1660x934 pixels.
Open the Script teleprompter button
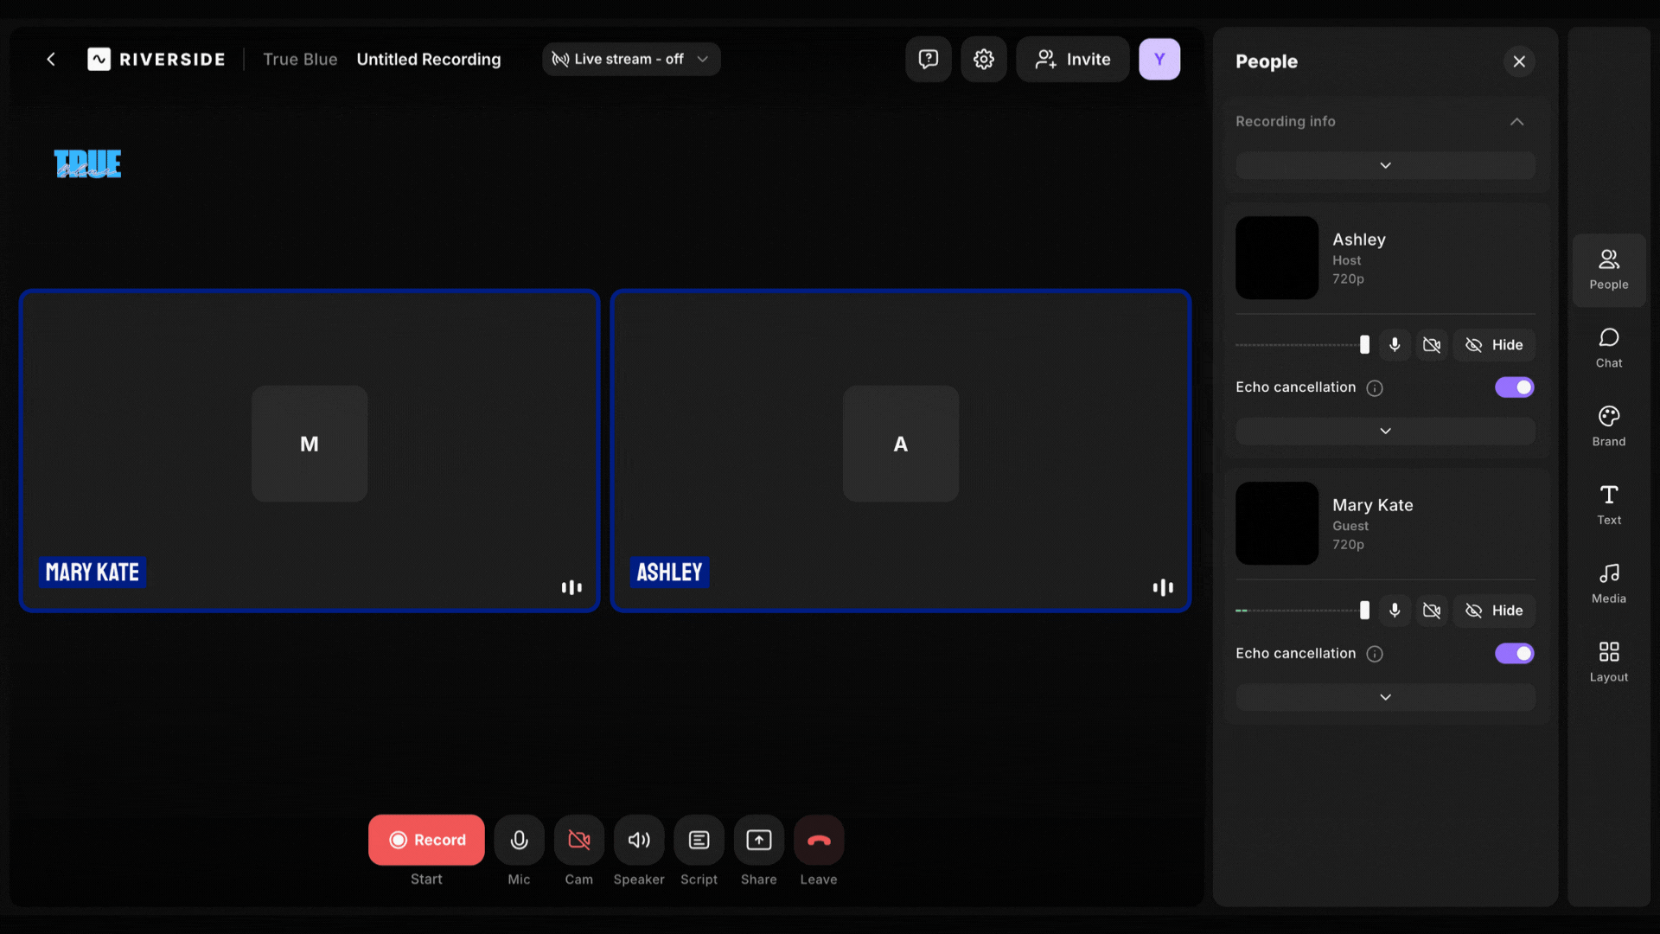tap(699, 840)
